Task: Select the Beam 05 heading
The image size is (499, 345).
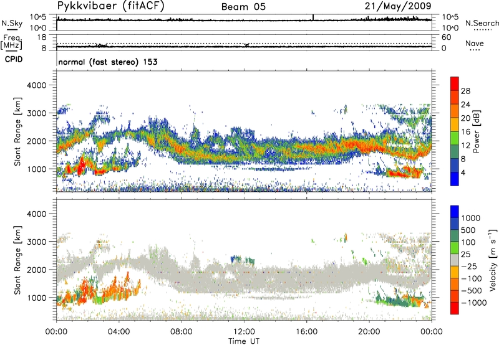Action: [x=243, y=7]
